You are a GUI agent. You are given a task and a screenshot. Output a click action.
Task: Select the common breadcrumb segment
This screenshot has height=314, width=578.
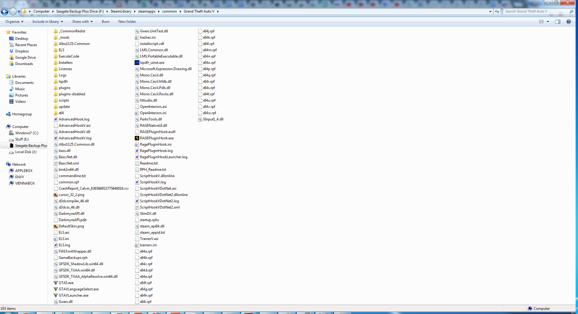point(169,11)
